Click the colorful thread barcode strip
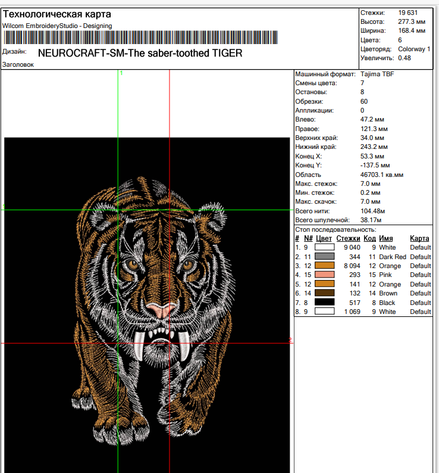 140,38
